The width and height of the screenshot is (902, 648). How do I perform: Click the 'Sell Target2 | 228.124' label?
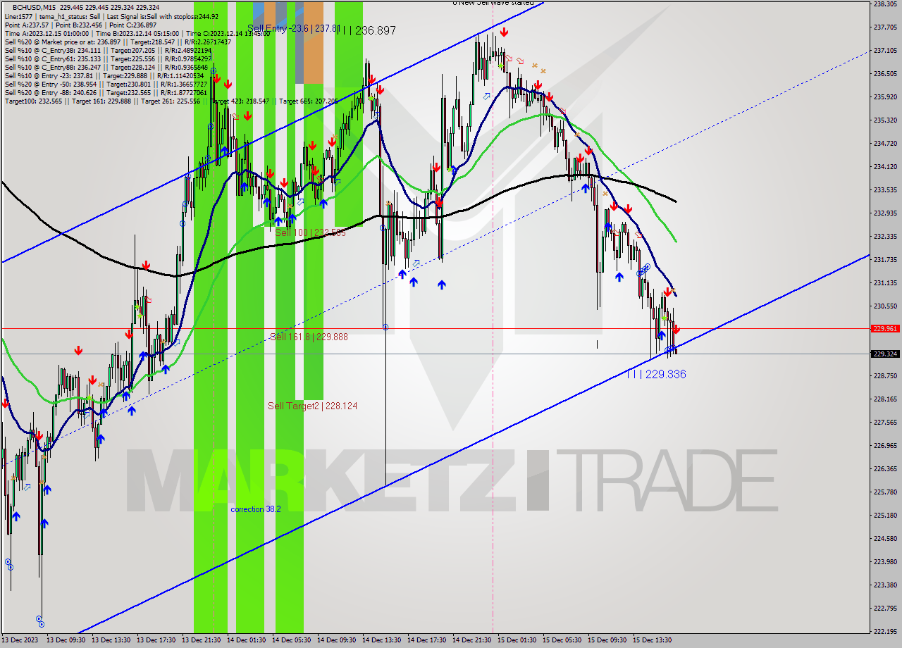click(x=312, y=406)
